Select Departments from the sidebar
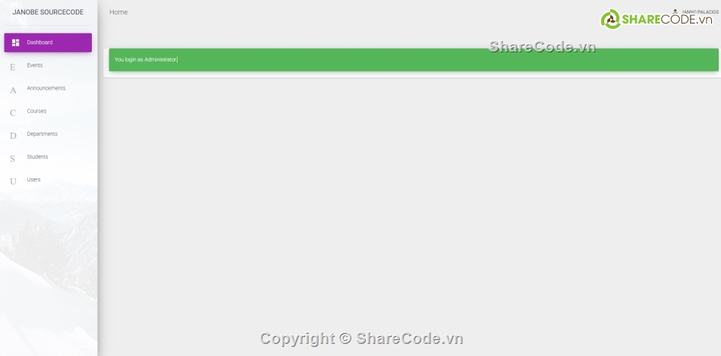 coord(42,134)
